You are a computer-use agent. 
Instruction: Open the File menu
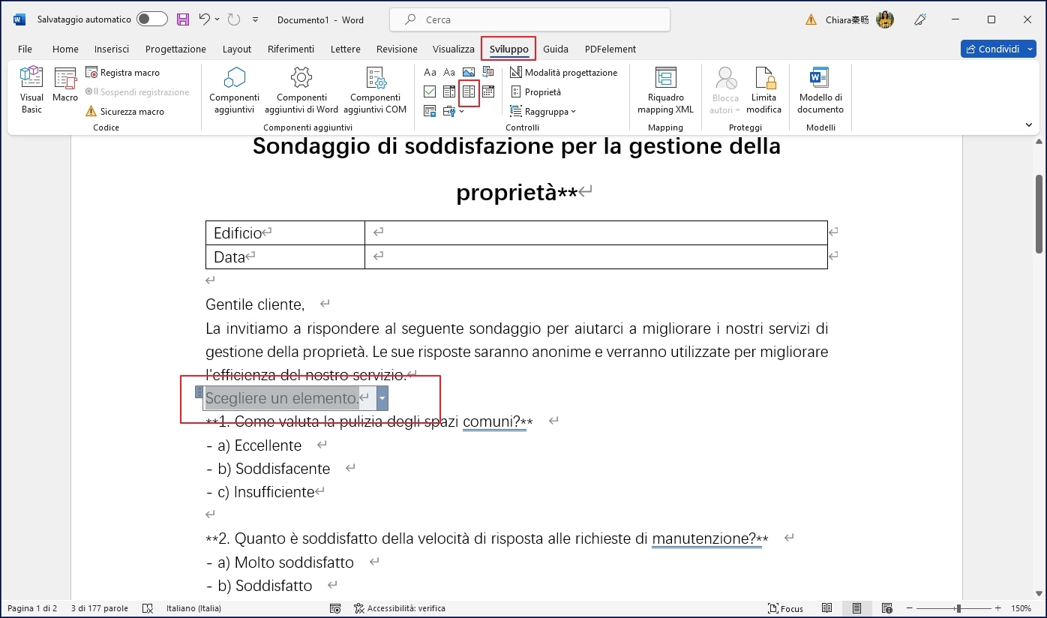pos(25,49)
